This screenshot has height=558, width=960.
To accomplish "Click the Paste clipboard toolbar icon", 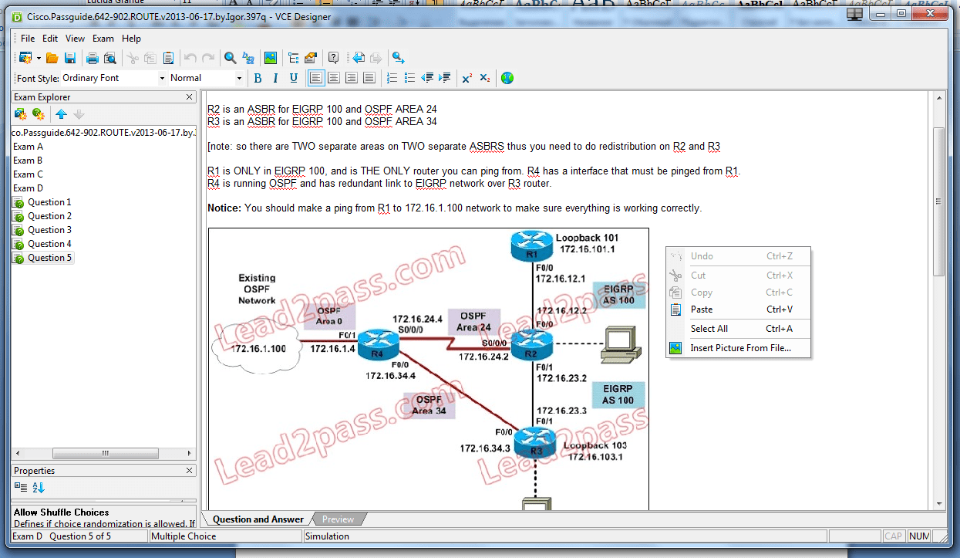I will point(168,58).
